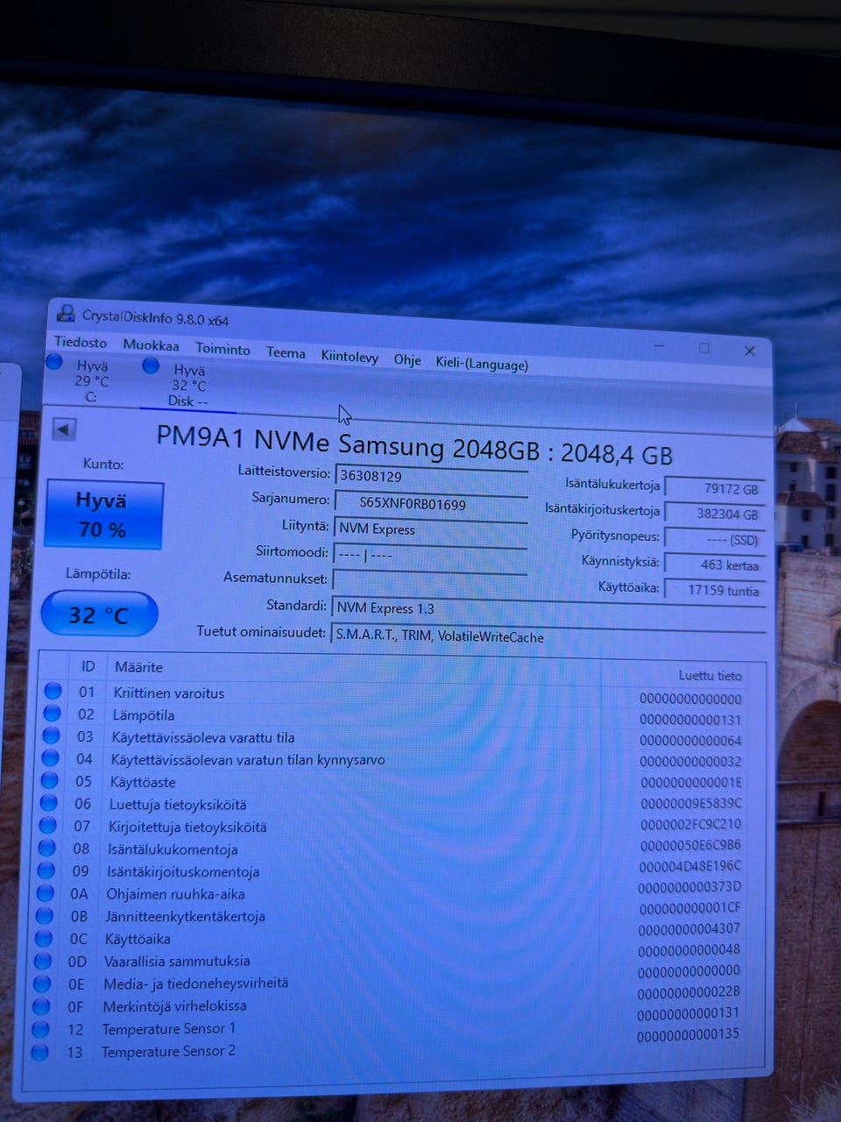The height and width of the screenshot is (1122, 841).
Task: Click the status circle for Lämpötila row 02
Action: [52, 713]
